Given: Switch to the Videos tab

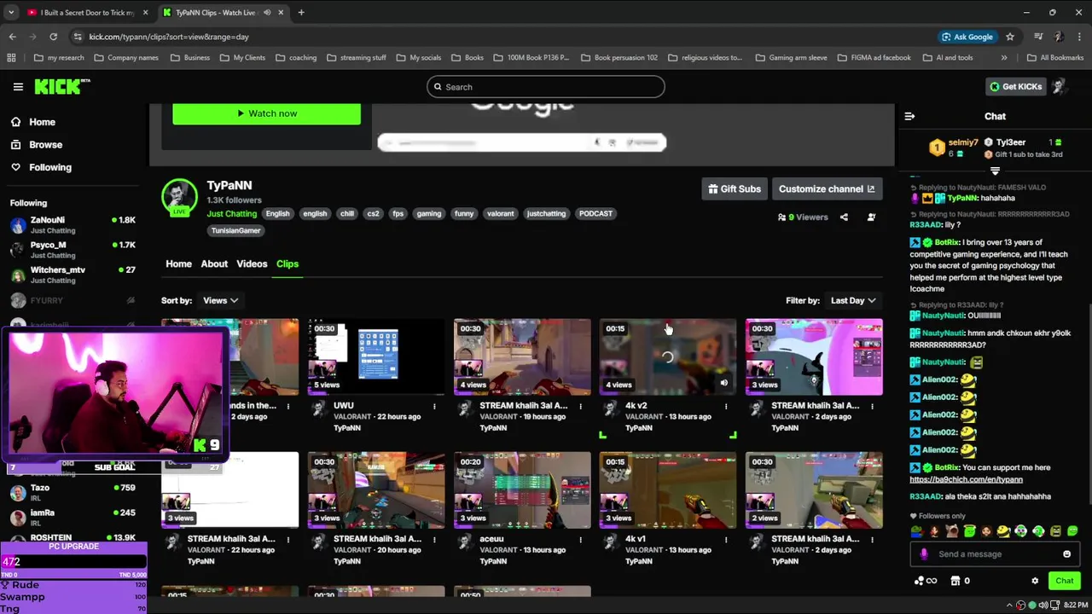Looking at the screenshot, I should pos(252,264).
